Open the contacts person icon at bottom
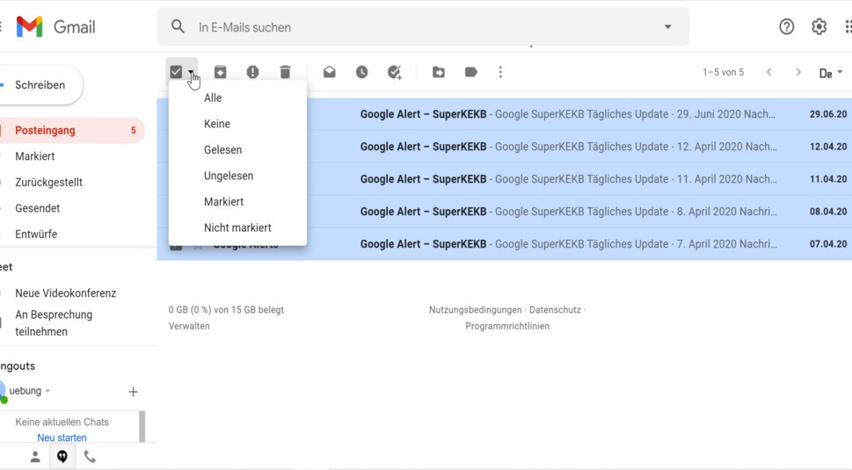Viewport: 852px width, 470px height. (x=35, y=457)
